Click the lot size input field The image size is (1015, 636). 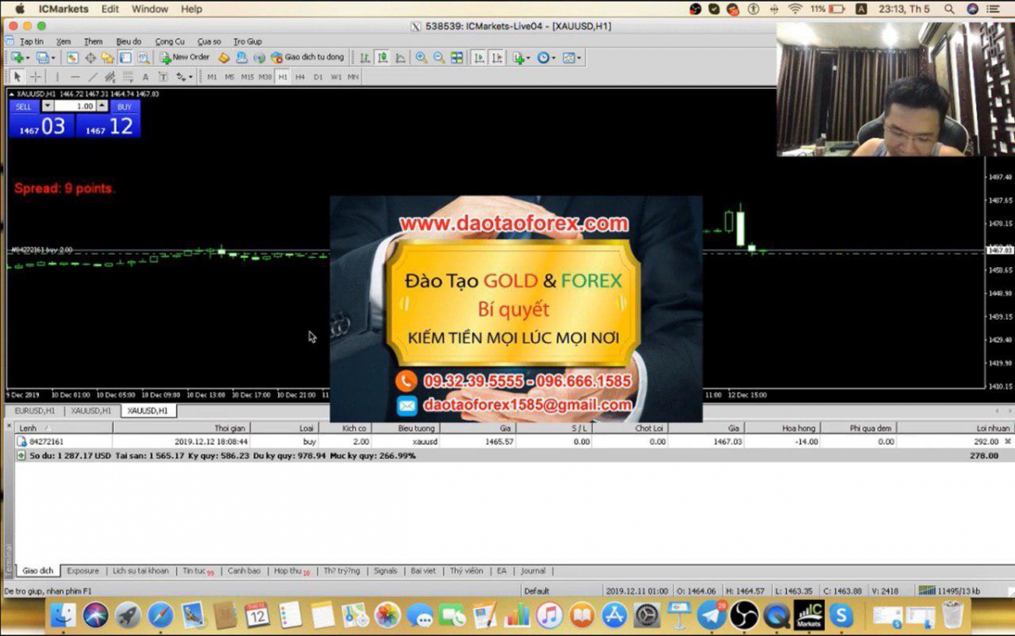click(x=75, y=107)
